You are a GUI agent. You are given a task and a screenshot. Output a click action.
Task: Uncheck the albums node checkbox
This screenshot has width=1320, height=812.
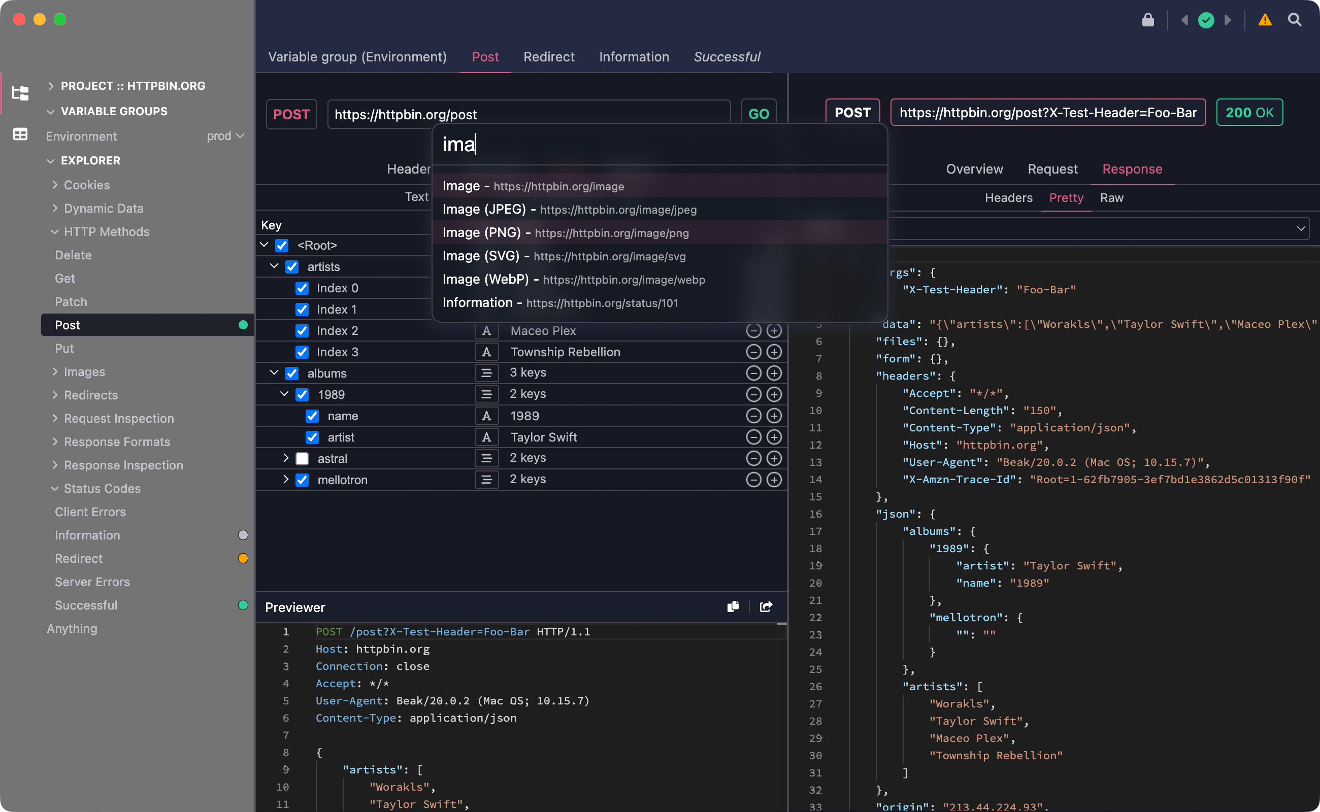tap(292, 373)
